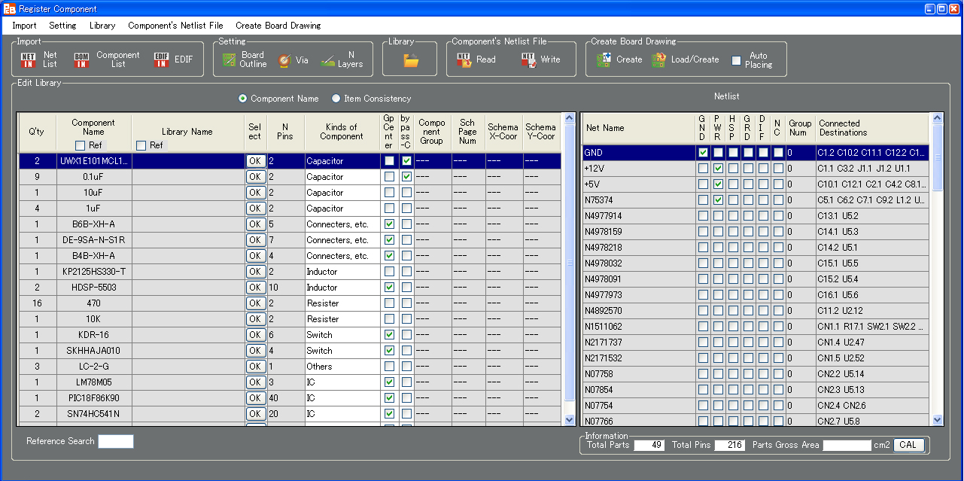This screenshot has height=481, width=964.
Task: Click OK select button for HDSP-5503 row
Action: (255, 288)
